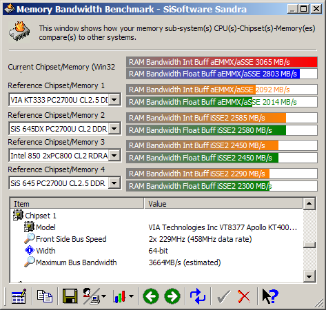Click the 'Reference Chipset/Memory 3' label
This screenshot has height=310, width=326.
click(x=57, y=142)
